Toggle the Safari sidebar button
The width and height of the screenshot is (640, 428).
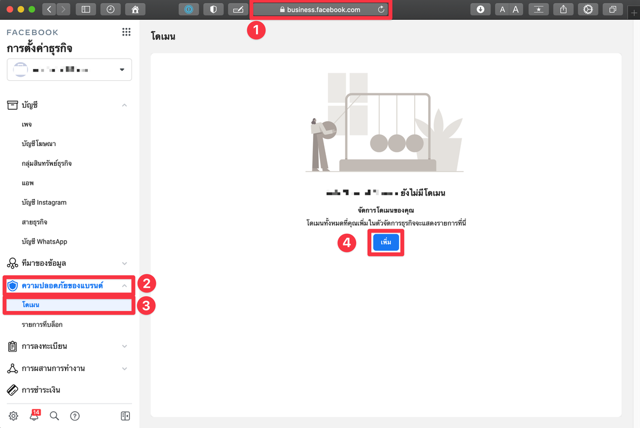(x=86, y=9)
